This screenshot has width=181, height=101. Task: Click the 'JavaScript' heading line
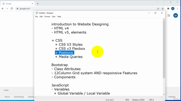tap(60, 85)
